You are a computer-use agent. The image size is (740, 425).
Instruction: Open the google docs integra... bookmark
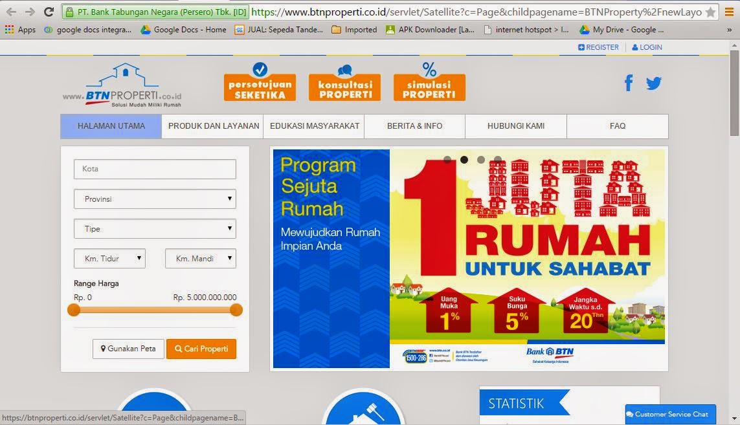coord(88,30)
